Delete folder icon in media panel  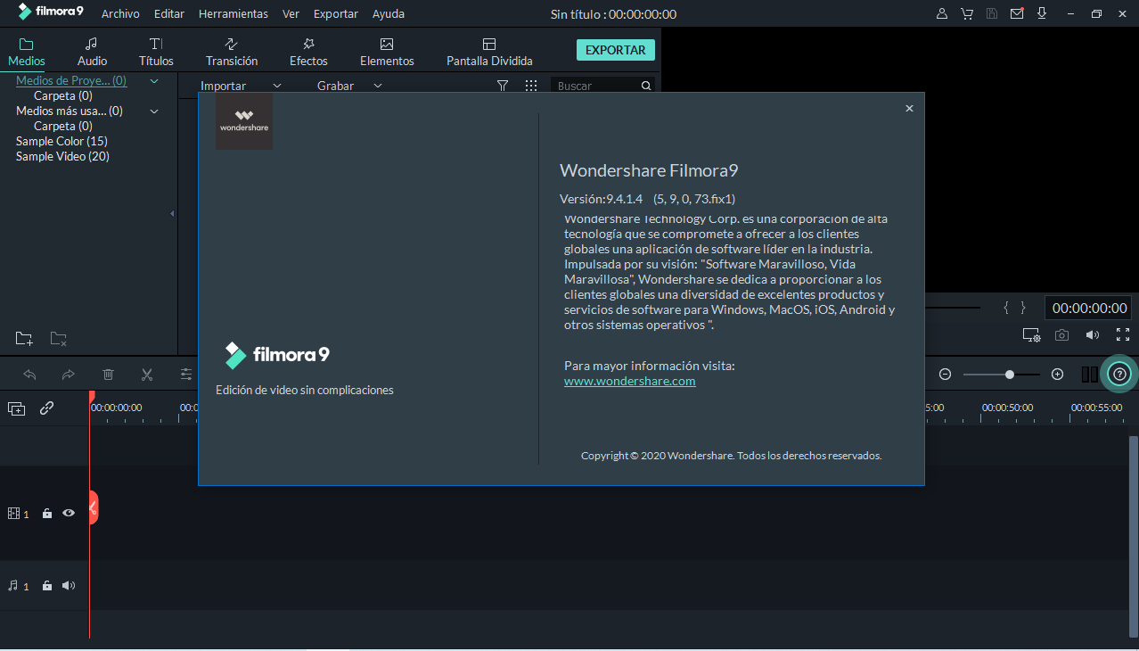click(x=58, y=339)
